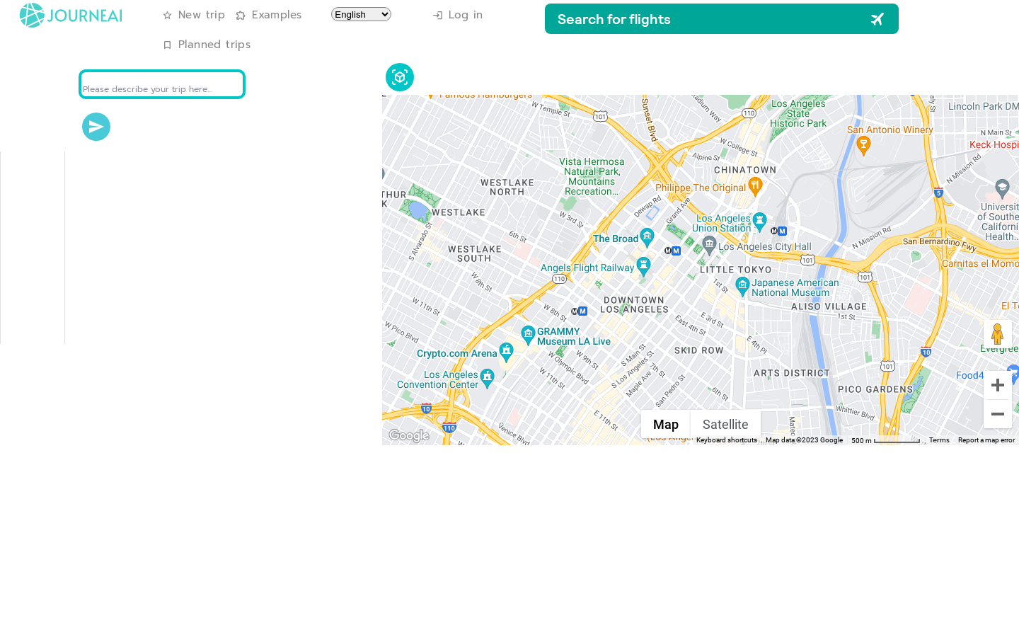Open the map Terms link
This screenshot has height=637, width=1019.
(939, 440)
